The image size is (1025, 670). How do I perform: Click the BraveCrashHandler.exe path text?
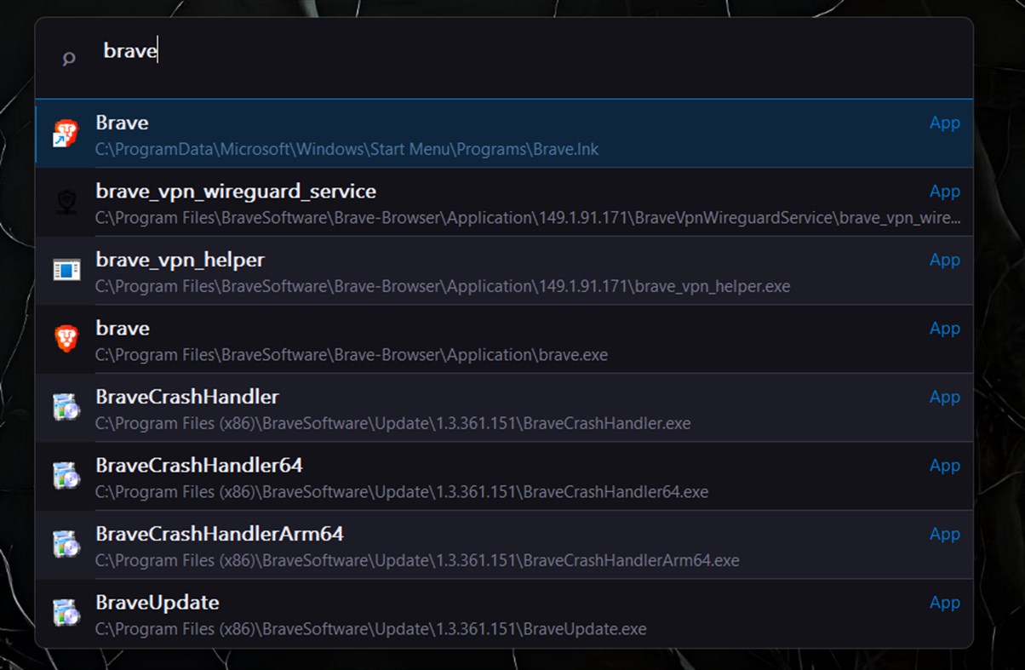(392, 423)
